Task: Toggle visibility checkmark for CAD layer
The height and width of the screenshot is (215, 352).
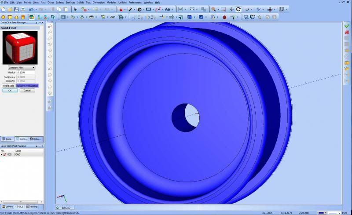Action: pos(5,154)
